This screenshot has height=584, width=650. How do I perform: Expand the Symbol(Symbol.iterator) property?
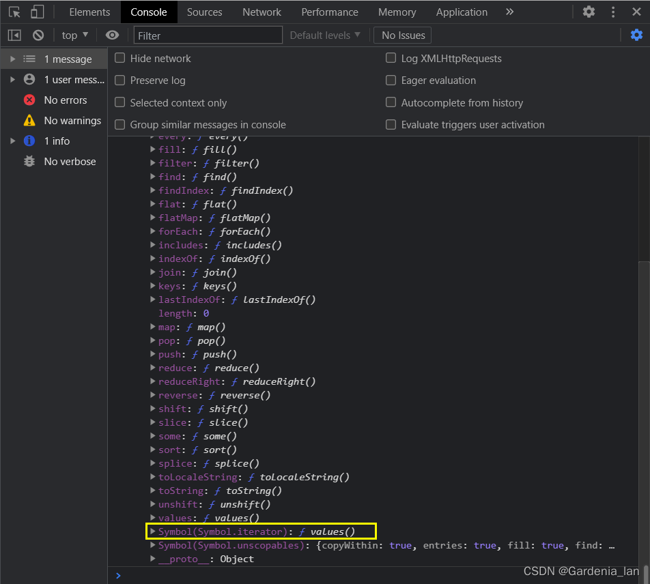coord(153,531)
